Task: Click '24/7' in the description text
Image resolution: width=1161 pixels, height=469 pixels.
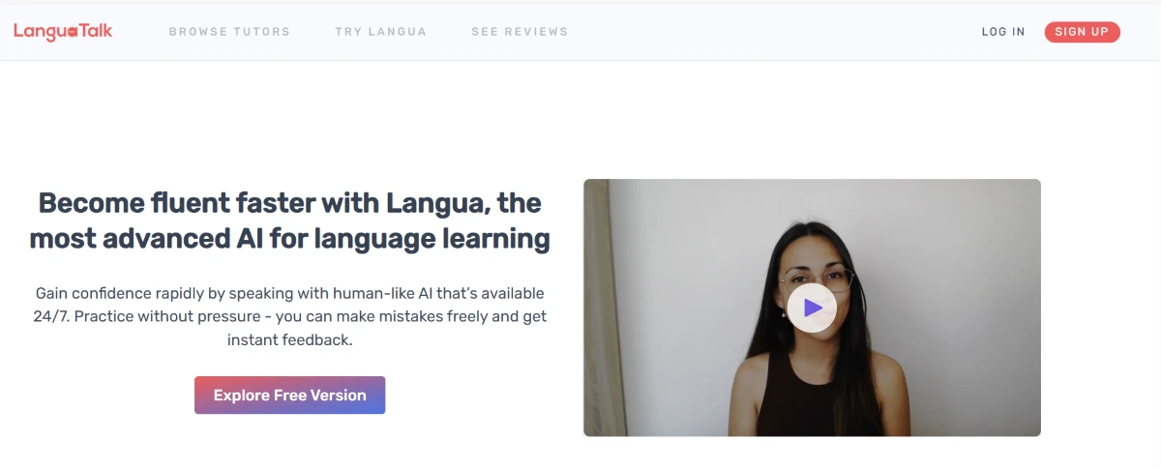Action: 50,316
